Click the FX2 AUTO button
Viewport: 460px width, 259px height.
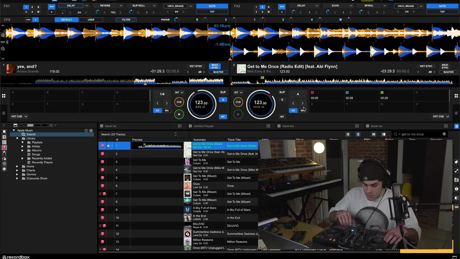(x=442, y=6)
